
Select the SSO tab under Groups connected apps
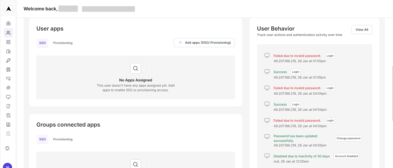click(x=42, y=139)
